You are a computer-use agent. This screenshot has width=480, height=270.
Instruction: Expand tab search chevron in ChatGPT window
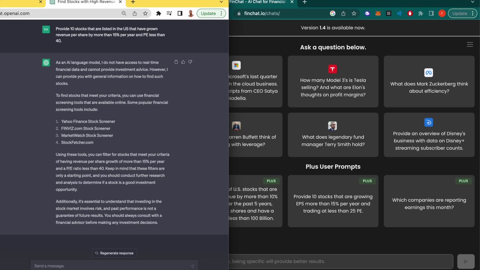coord(221,2)
